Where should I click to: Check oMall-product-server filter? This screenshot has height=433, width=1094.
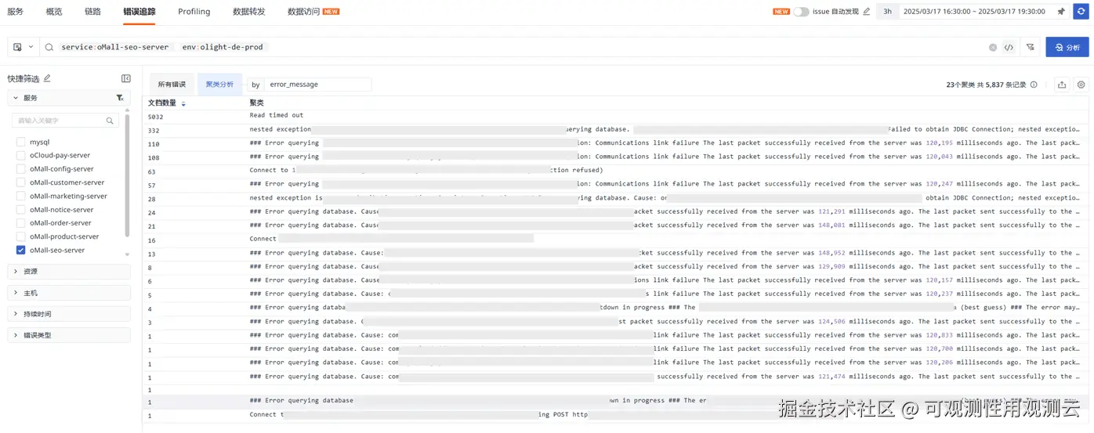click(21, 236)
